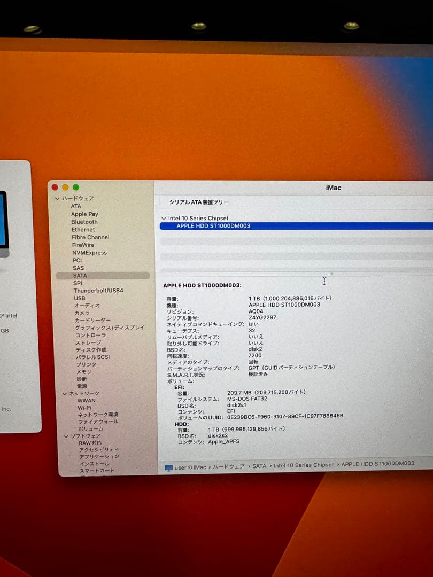Collapse the ソフトウェア section in sidebar

[66, 436]
